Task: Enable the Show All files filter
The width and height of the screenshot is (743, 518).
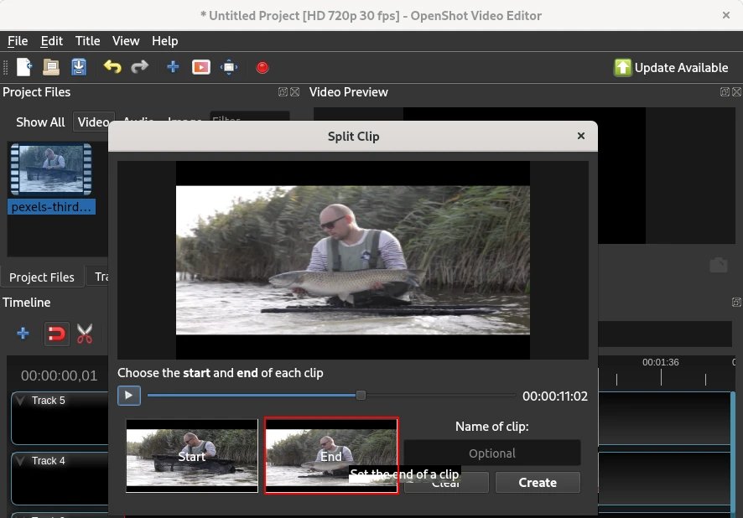Action: pos(40,122)
